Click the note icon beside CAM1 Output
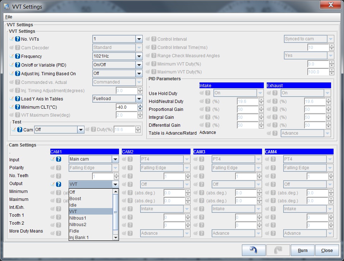 pos(52,184)
